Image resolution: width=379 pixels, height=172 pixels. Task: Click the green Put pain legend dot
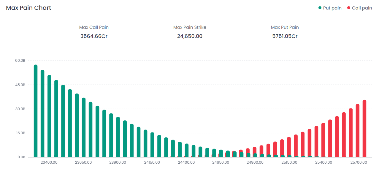[x=320, y=8]
